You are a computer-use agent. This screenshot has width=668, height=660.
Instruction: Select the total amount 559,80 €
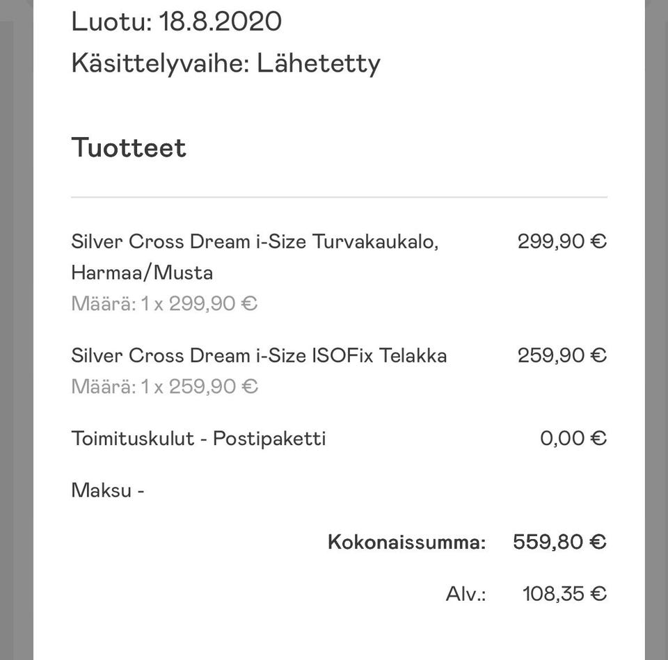pyautogui.click(x=559, y=542)
